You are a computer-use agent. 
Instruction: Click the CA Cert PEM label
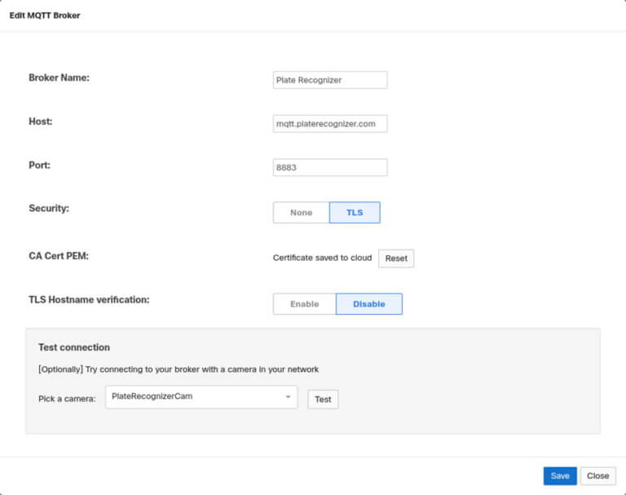(x=59, y=256)
